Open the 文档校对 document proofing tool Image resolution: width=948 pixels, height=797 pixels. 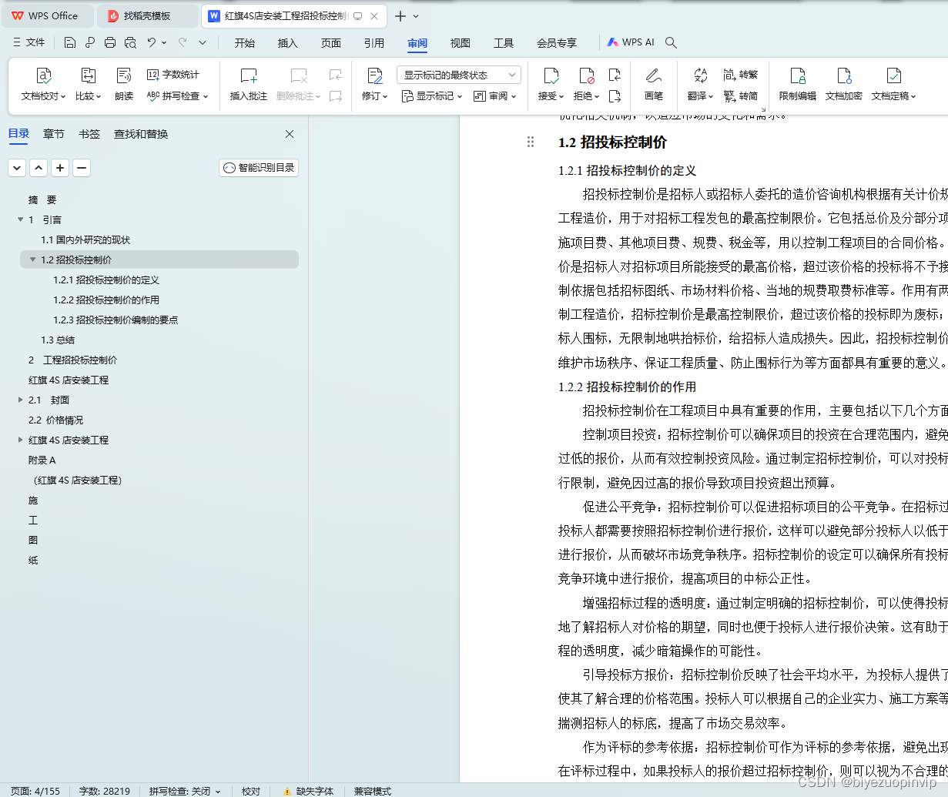tap(44, 85)
